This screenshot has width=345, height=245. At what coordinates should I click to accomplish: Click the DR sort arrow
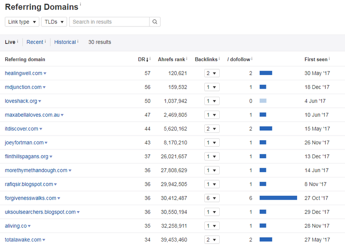click(x=147, y=60)
